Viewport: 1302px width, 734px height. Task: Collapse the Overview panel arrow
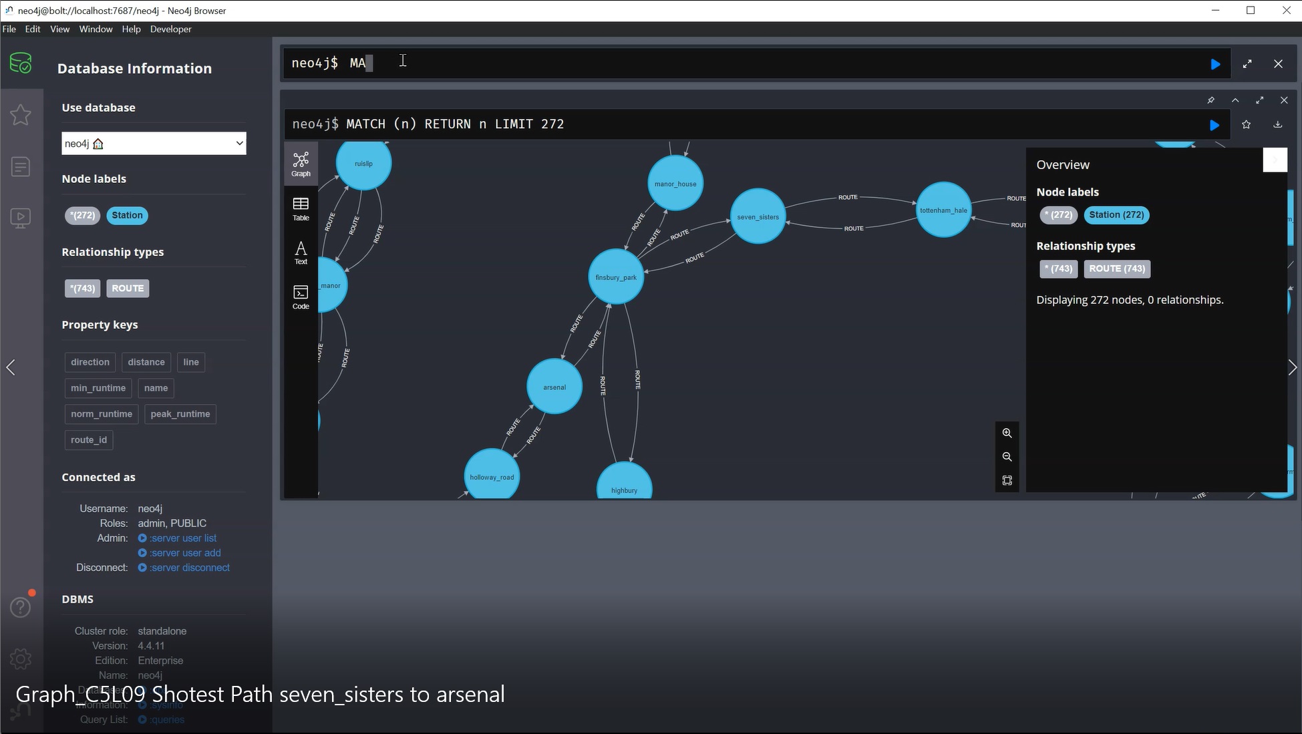(x=1275, y=160)
